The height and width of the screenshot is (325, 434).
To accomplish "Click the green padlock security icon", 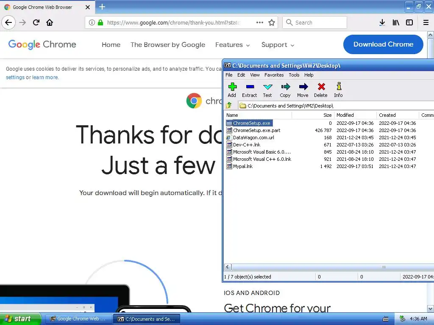I will pos(100,22).
